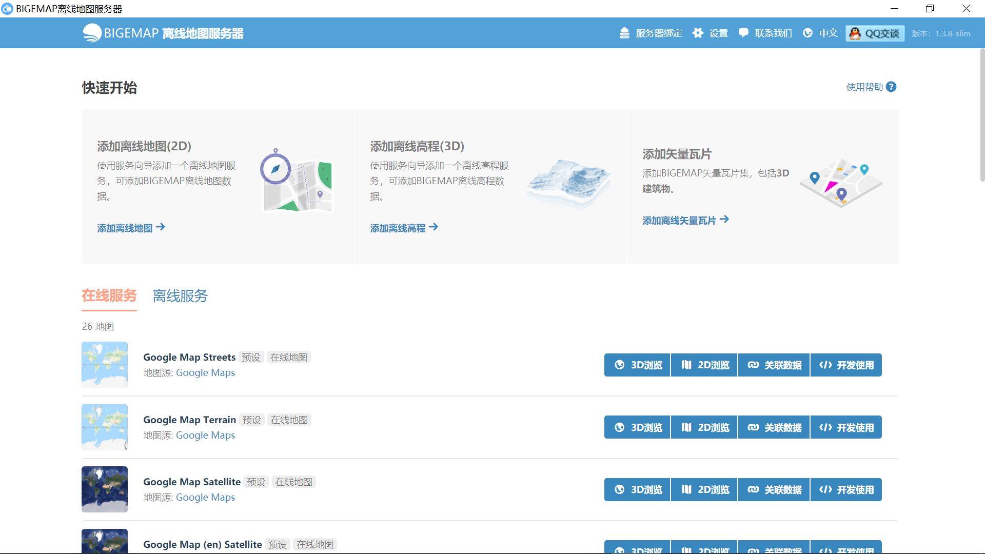
Task: Click 添加矢量瓦片 card title
Action: click(x=677, y=154)
